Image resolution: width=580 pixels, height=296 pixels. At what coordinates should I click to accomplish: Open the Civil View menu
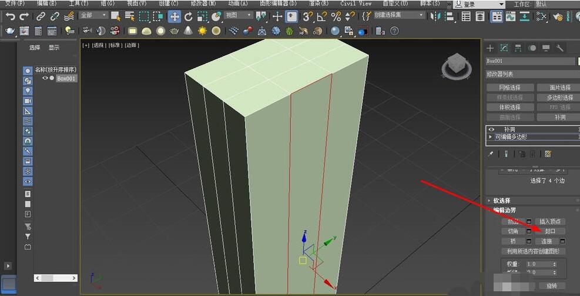pyautogui.click(x=356, y=4)
